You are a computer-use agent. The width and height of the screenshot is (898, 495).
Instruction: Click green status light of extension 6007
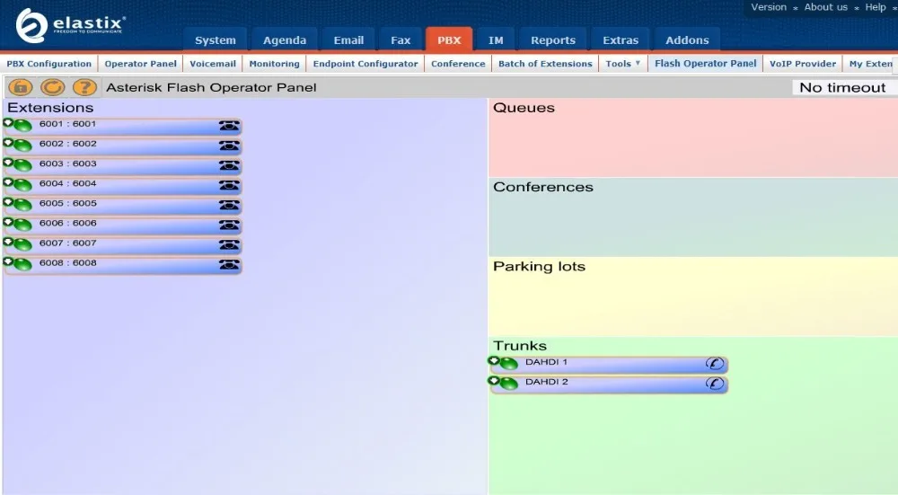[23, 244]
